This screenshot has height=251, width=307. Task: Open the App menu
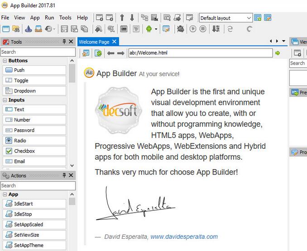[35, 18]
